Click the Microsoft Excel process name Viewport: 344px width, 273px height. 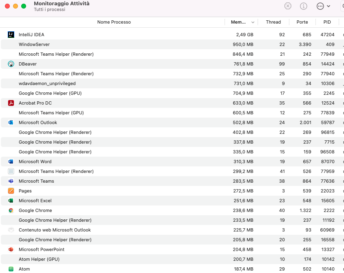click(x=35, y=201)
